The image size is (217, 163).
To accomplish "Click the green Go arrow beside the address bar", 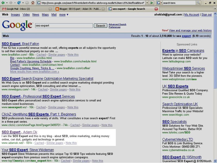I will tap(152, 3).
